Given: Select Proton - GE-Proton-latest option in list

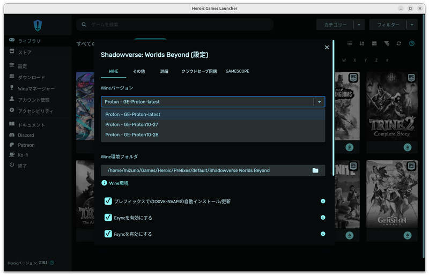Looking at the screenshot, I should 213,114.
